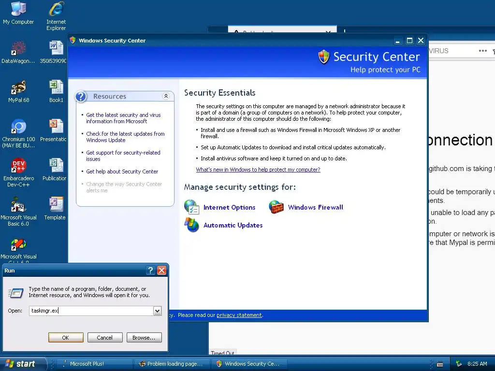Open Get support for security-related issues link

pyautogui.click(x=123, y=156)
